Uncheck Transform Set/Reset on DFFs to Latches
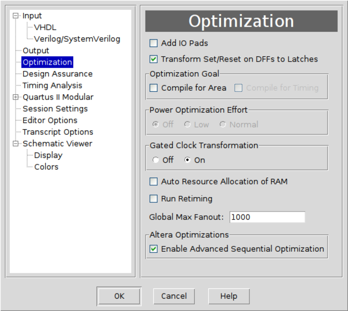This screenshot has width=348, height=311. point(154,59)
